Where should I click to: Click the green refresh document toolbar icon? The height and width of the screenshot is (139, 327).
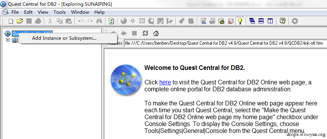(112, 21)
